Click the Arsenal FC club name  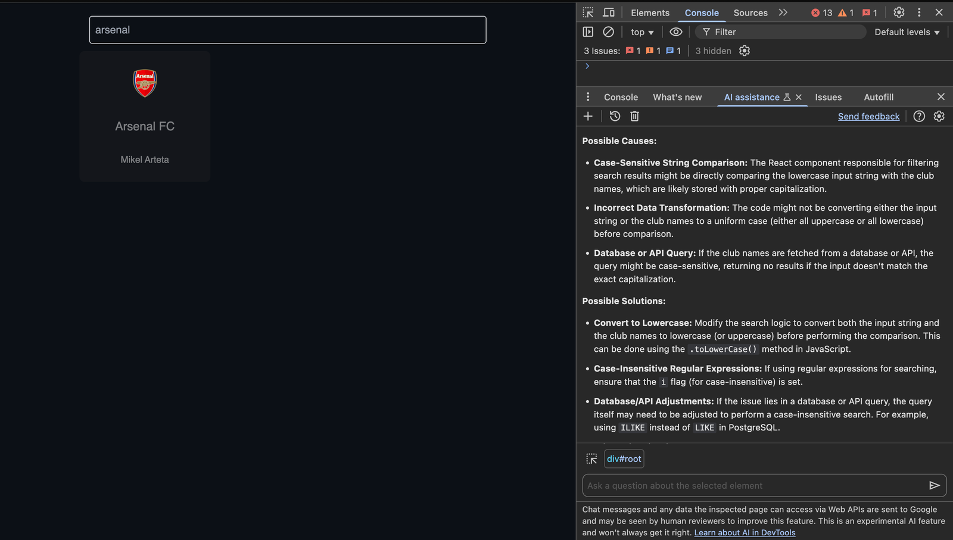coord(145,126)
